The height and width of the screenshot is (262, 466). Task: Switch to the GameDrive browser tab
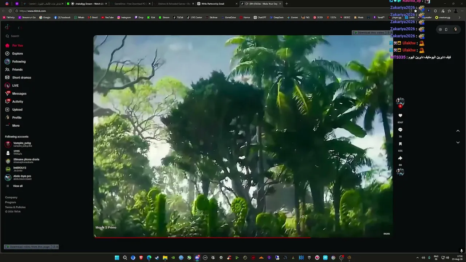coord(130,4)
